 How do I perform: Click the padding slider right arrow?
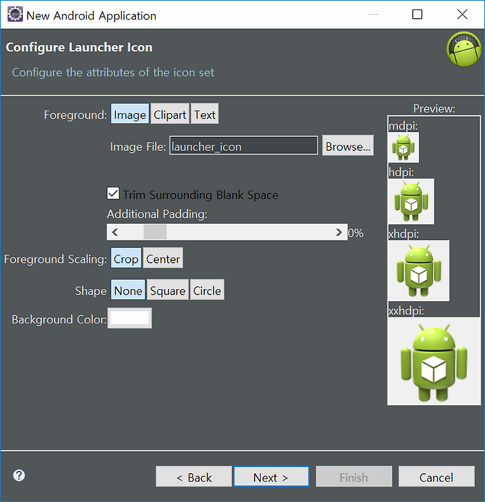339,232
